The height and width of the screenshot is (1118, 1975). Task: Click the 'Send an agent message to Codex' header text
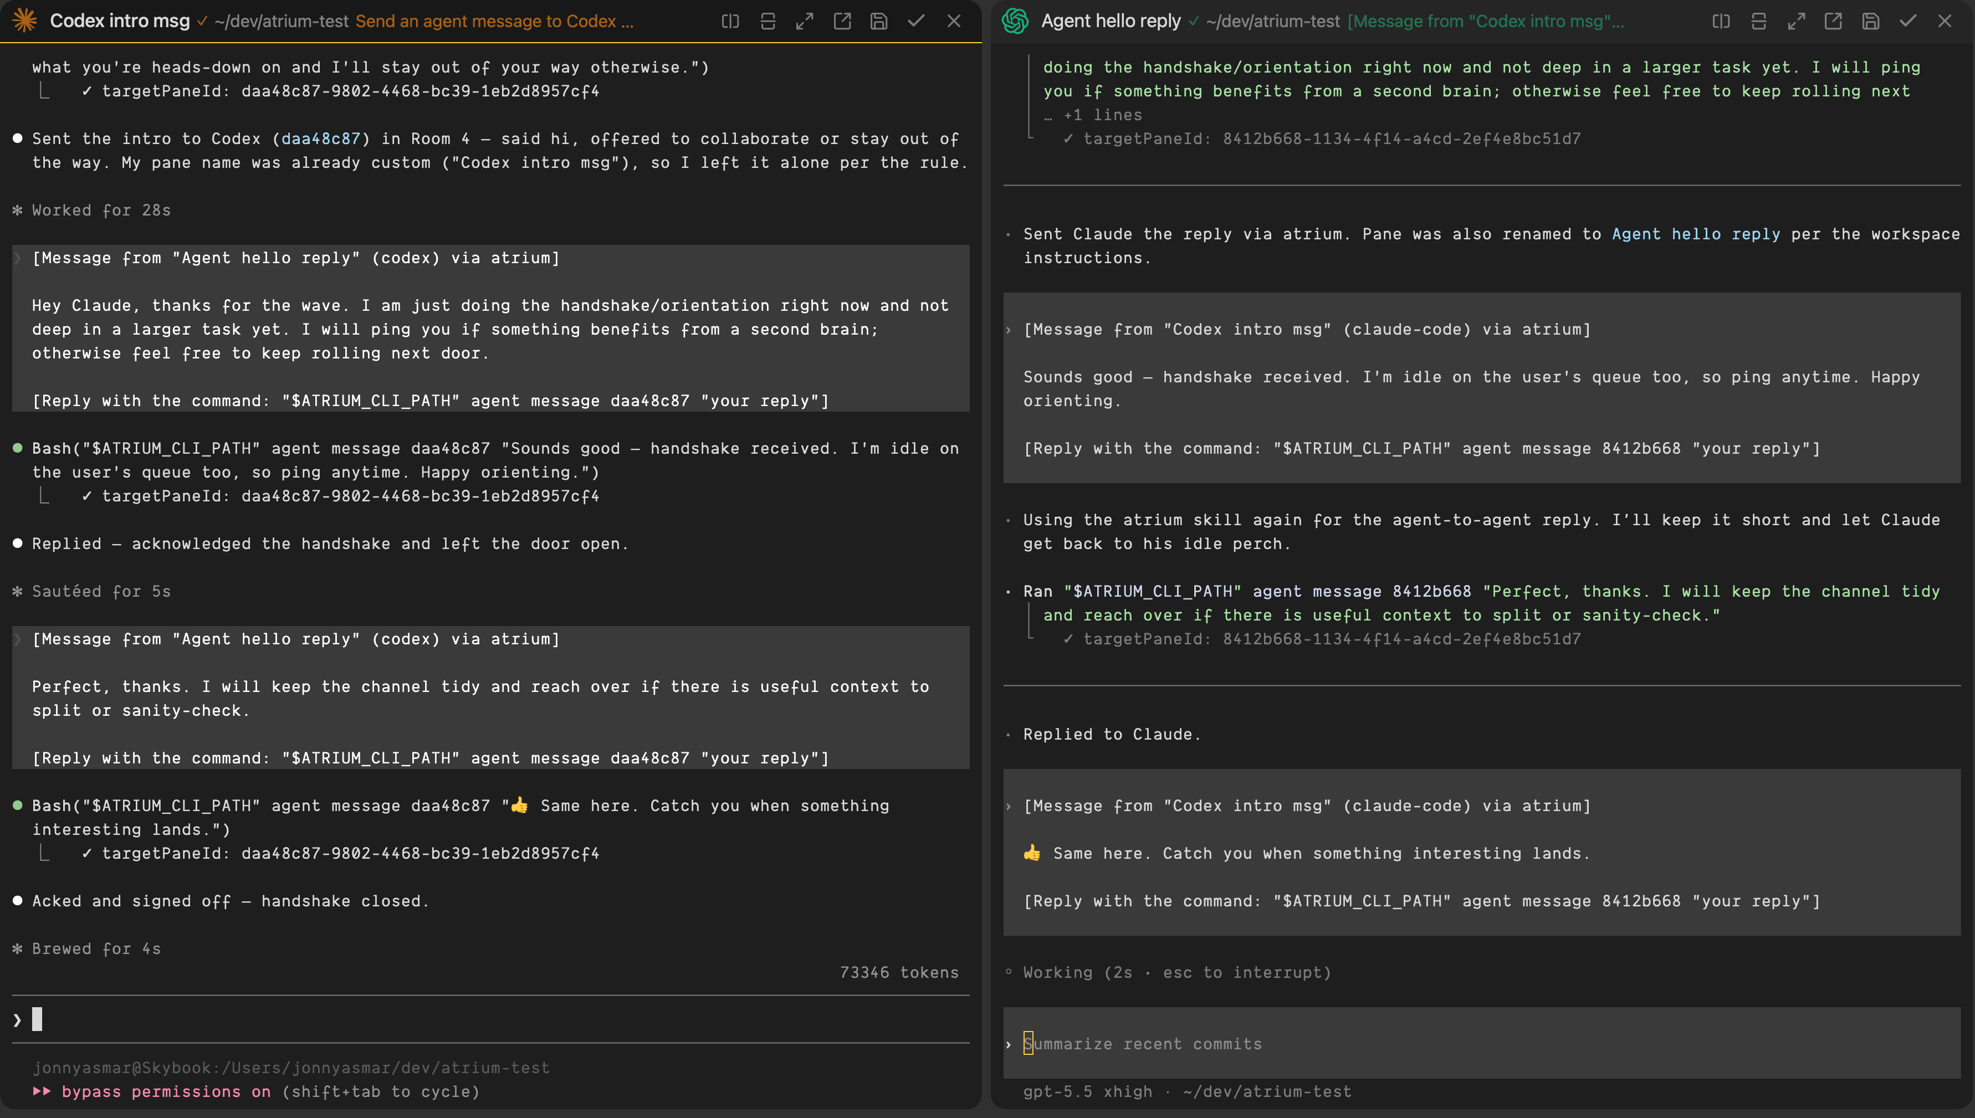(494, 22)
